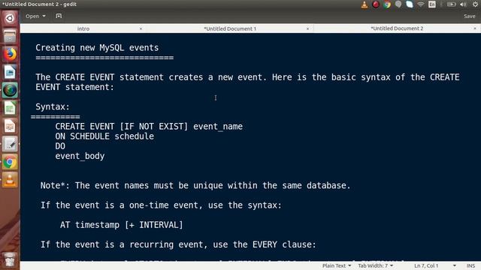Click the Chrome tray indicator
481x270 pixels.
tap(387, 4)
